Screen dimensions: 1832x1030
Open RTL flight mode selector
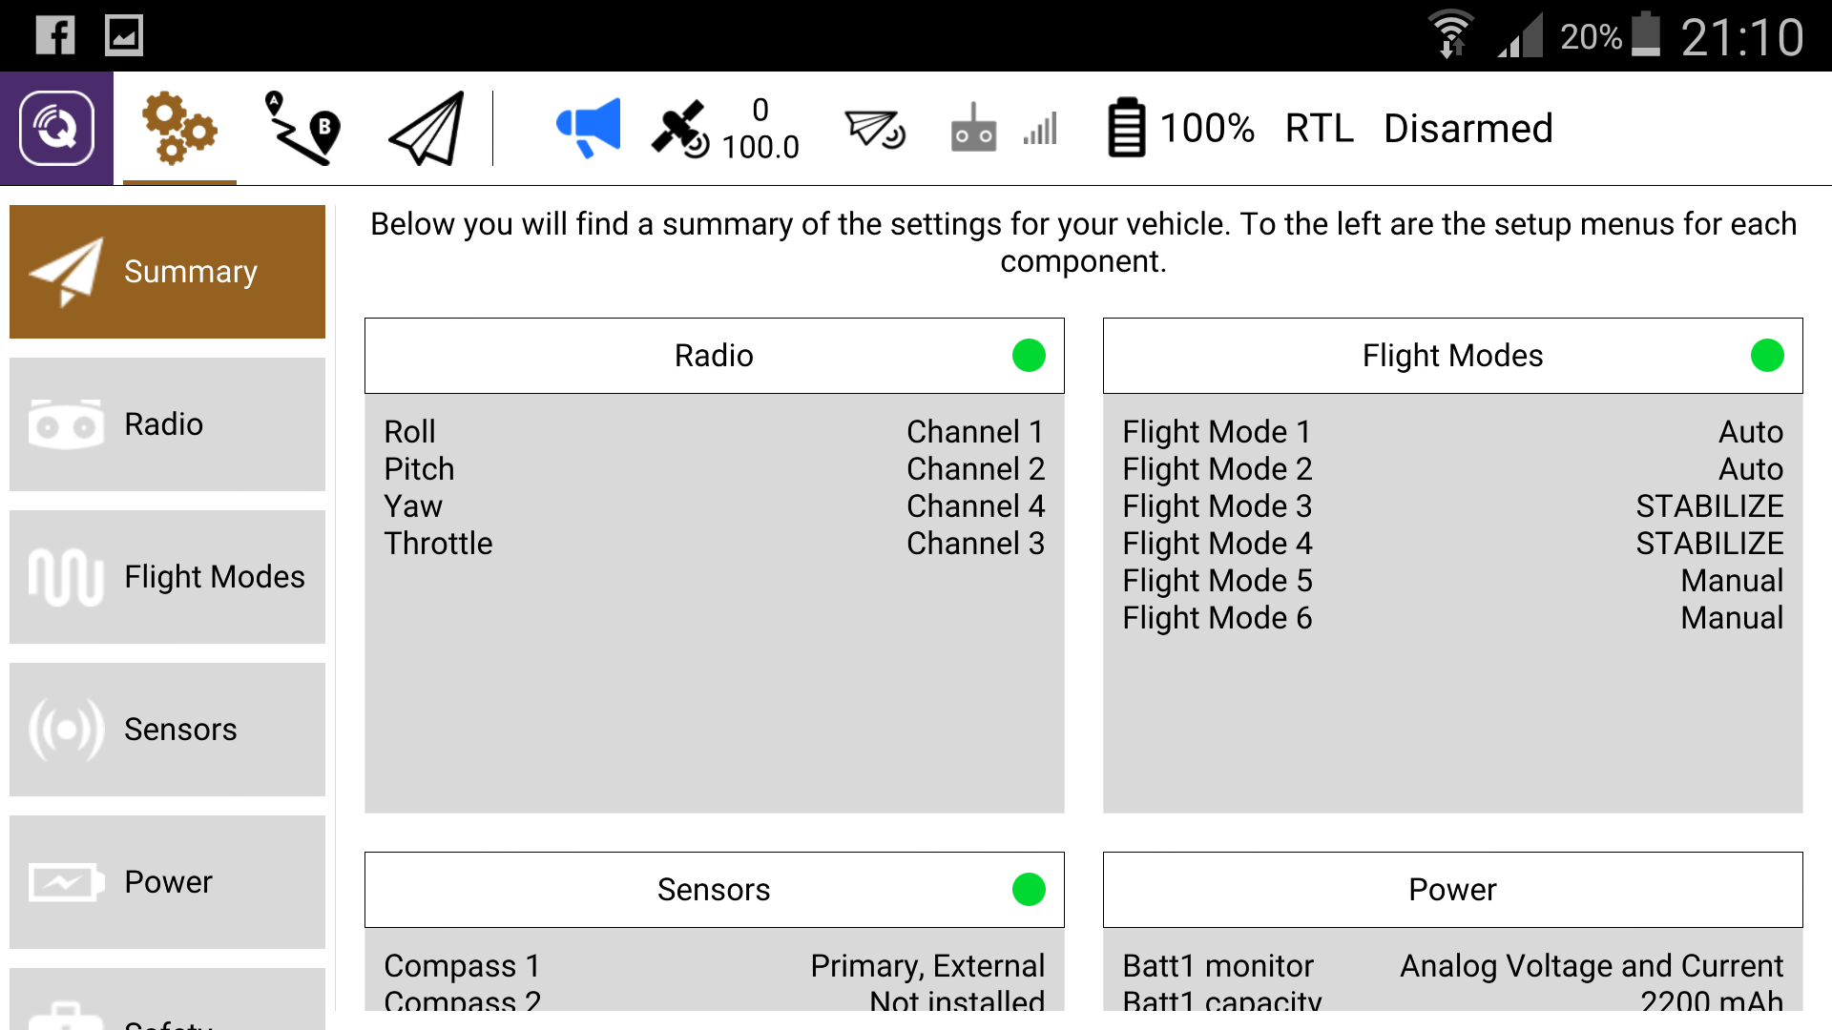pyautogui.click(x=1319, y=129)
